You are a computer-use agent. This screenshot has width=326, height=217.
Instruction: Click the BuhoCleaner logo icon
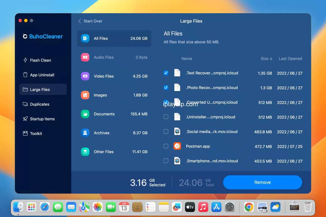[x=25, y=36]
